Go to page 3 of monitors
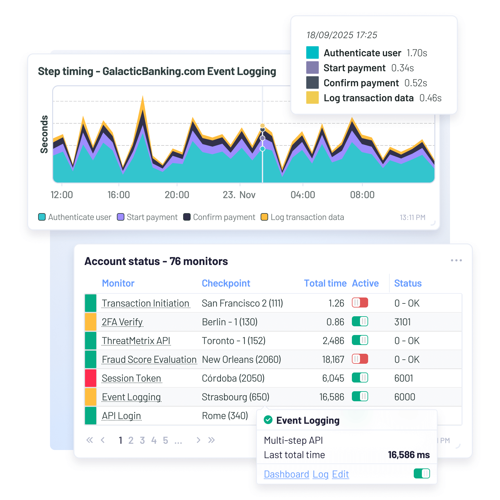500x500 pixels. click(x=142, y=440)
